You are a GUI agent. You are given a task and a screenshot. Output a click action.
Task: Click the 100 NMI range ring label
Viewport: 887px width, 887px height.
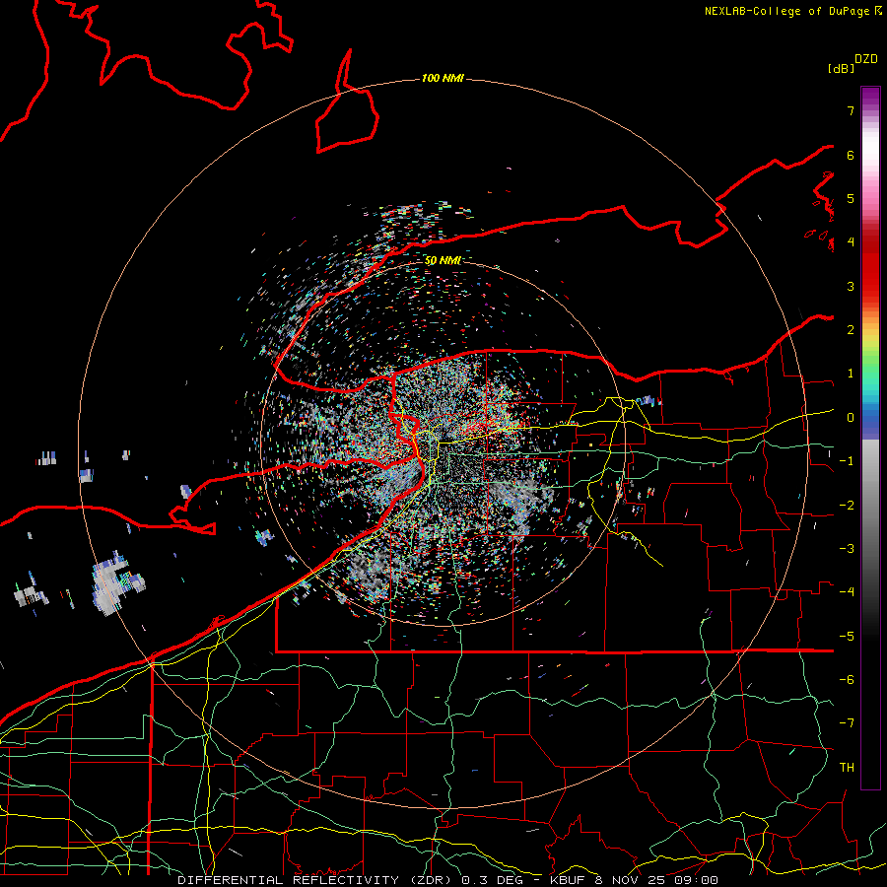pos(443,78)
